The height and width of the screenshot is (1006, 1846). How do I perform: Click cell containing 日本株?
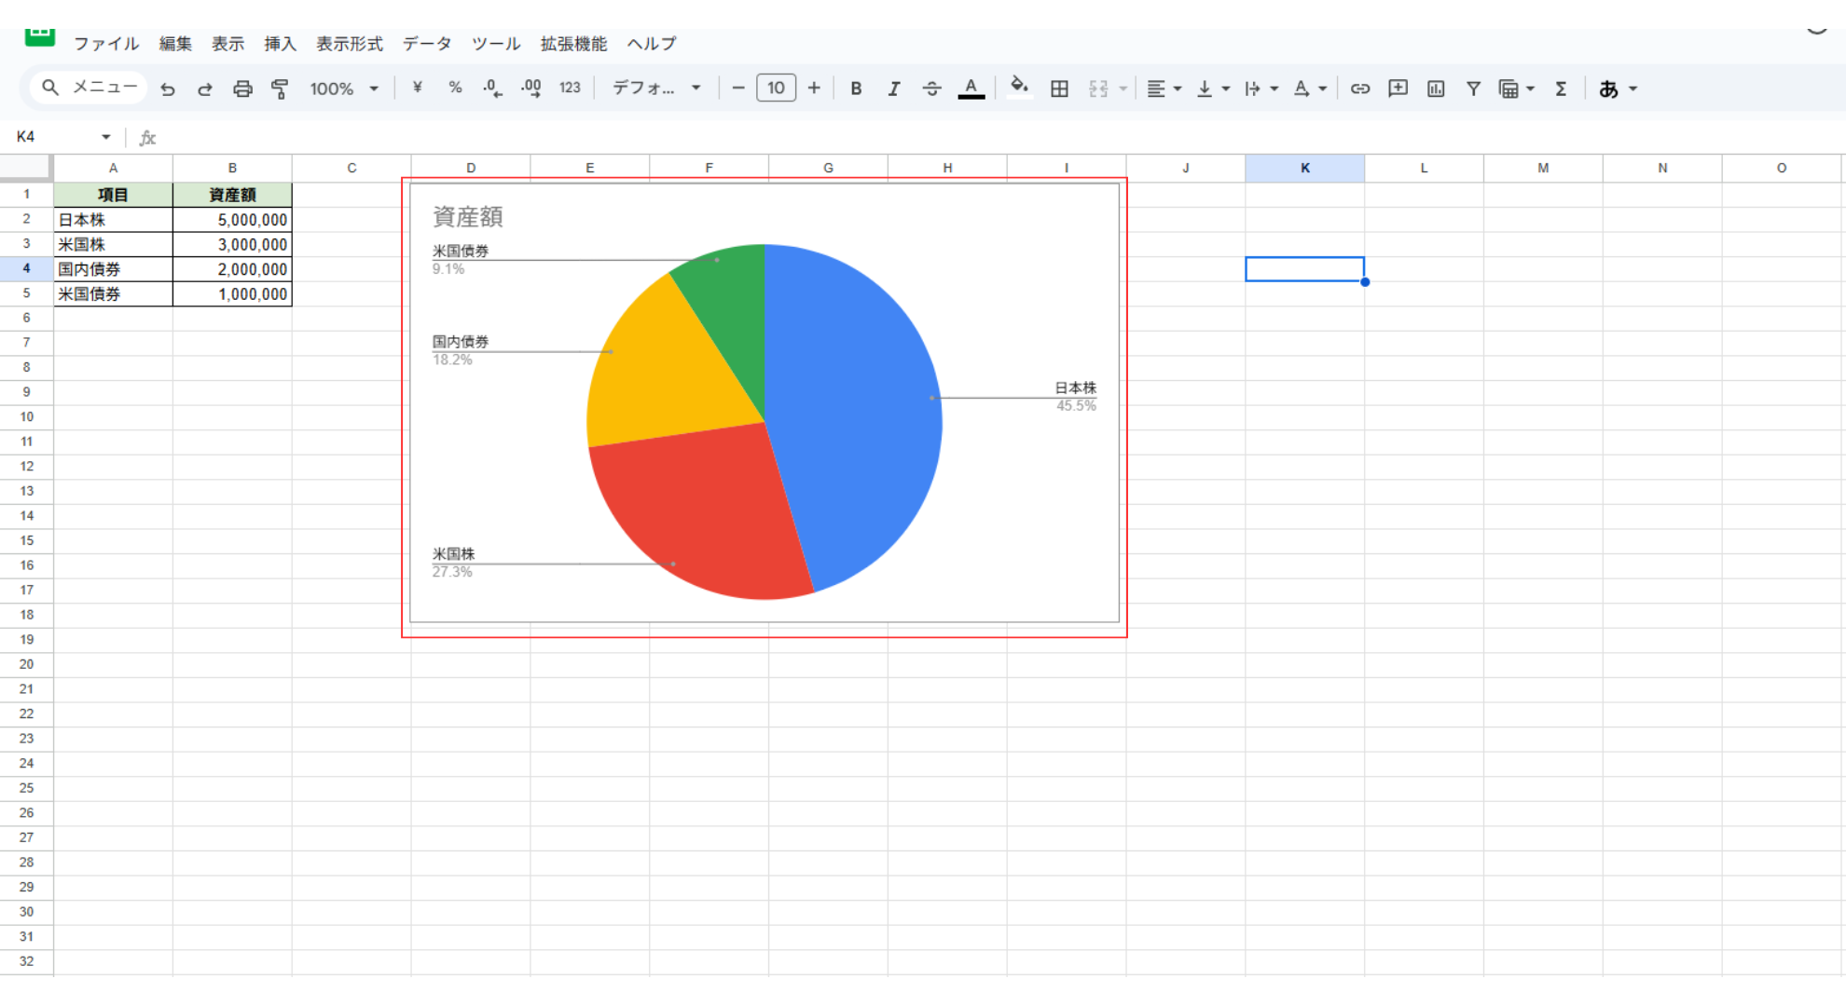pyautogui.click(x=113, y=220)
